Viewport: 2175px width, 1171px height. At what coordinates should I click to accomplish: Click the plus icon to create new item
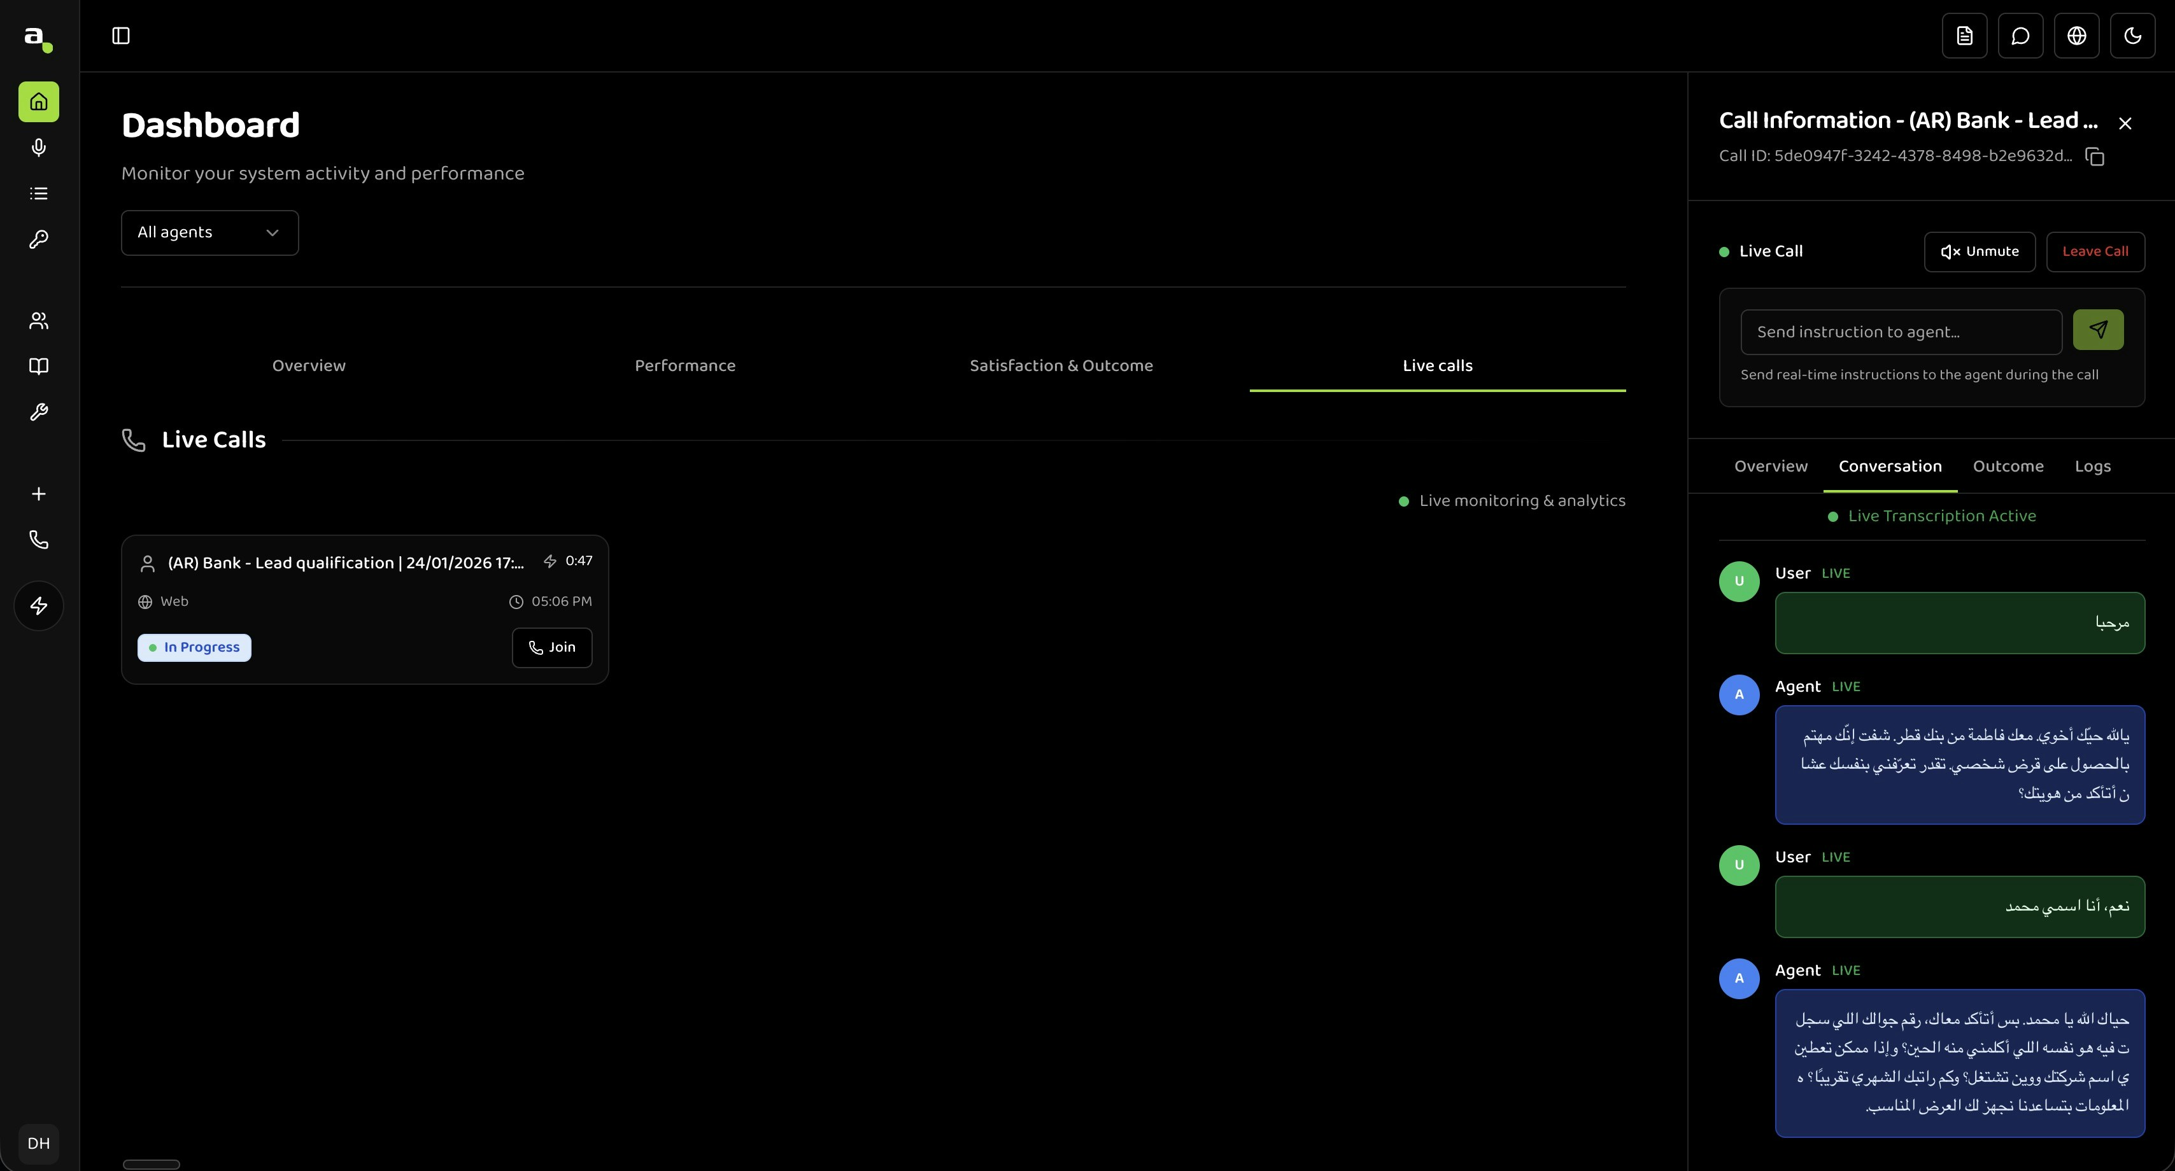tap(38, 494)
